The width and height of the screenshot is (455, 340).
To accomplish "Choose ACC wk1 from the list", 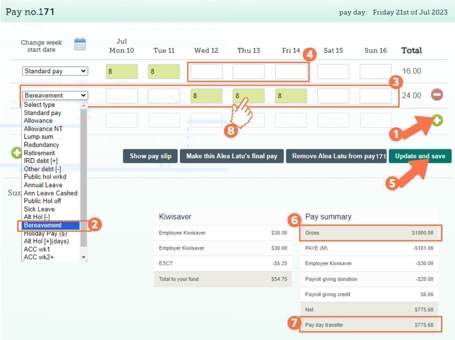I will click(37, 249).
